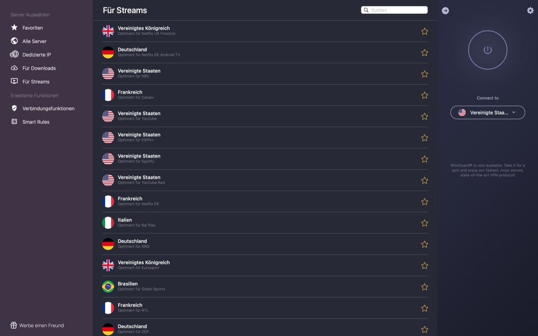Select the Smart Rules menu item
This screenshot has width=538, height=336.
point(36,122)
